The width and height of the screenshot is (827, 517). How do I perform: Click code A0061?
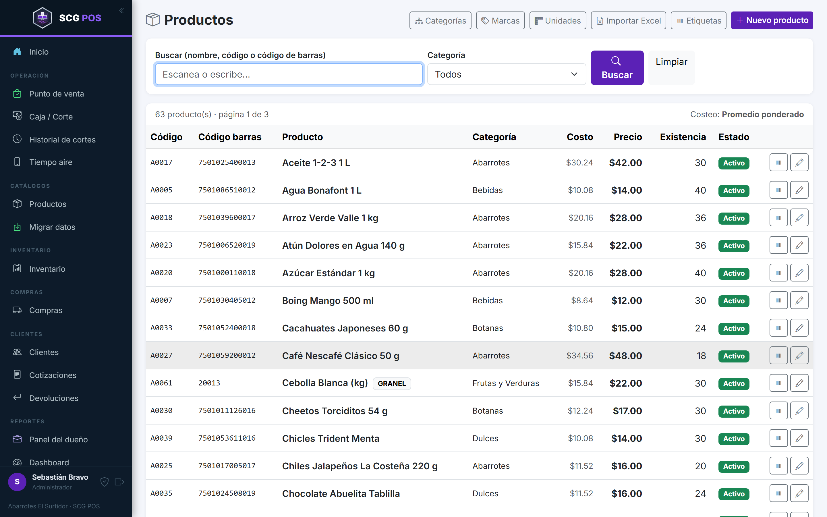coord(161,383)
